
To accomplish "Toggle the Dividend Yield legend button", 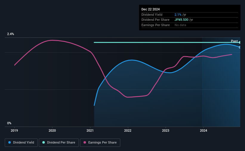I will point(21,143).
